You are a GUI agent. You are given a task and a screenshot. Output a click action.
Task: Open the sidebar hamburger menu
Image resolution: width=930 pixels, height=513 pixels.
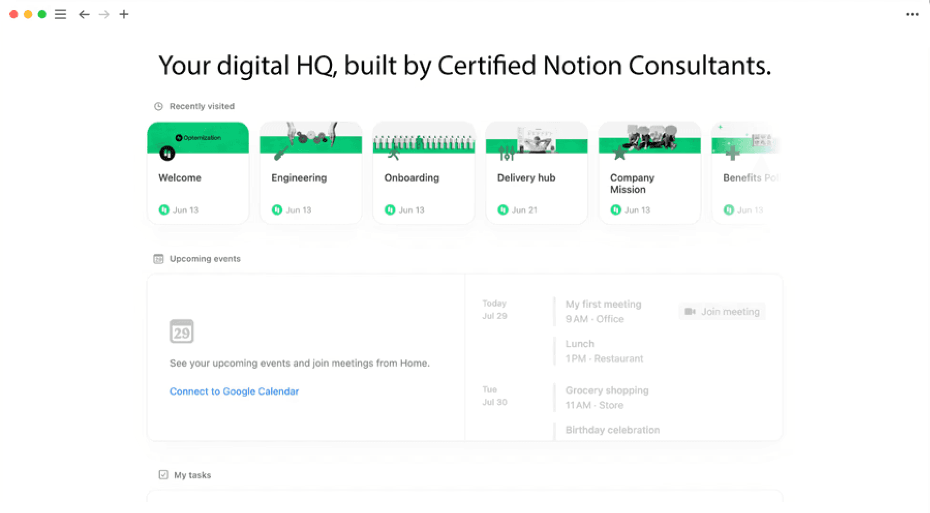click(60, 14)
